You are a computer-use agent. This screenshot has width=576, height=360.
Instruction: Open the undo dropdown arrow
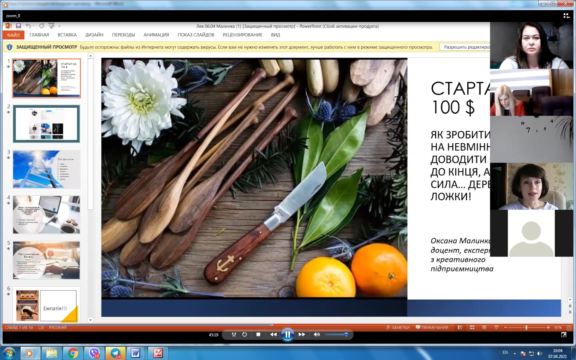34,26
